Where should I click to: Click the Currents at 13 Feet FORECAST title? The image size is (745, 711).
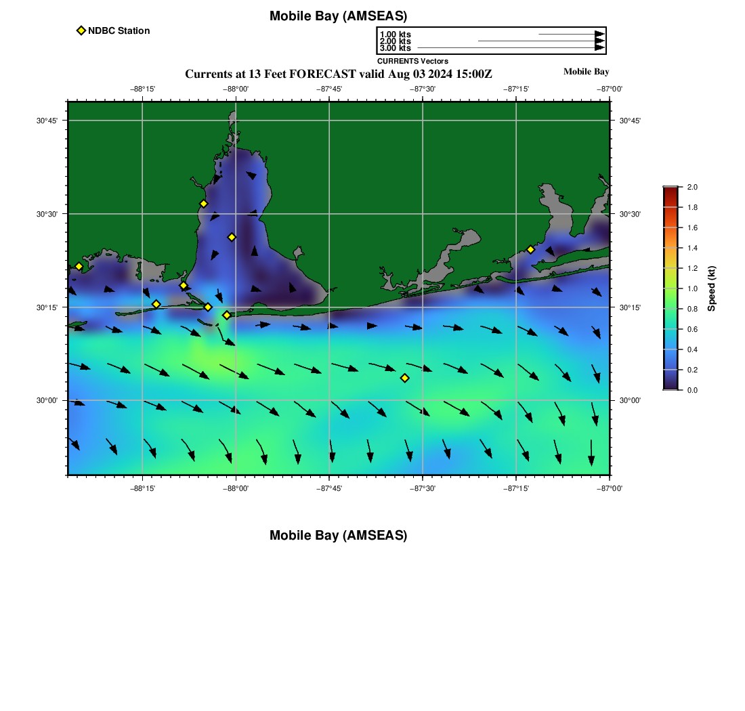[338, 74]
